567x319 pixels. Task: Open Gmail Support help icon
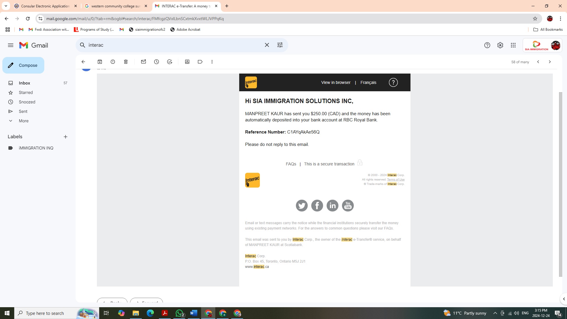pyautogui.click(x=487, y=45)
